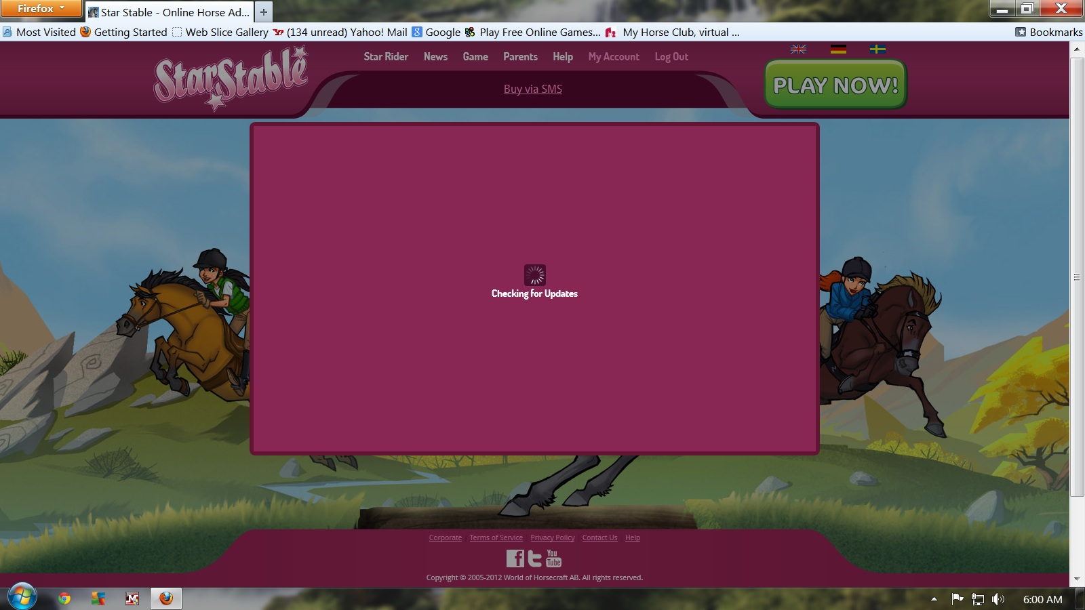Open the News menu item
The height and width of the screenshot is (610, 1085).
tap(435, 57)
